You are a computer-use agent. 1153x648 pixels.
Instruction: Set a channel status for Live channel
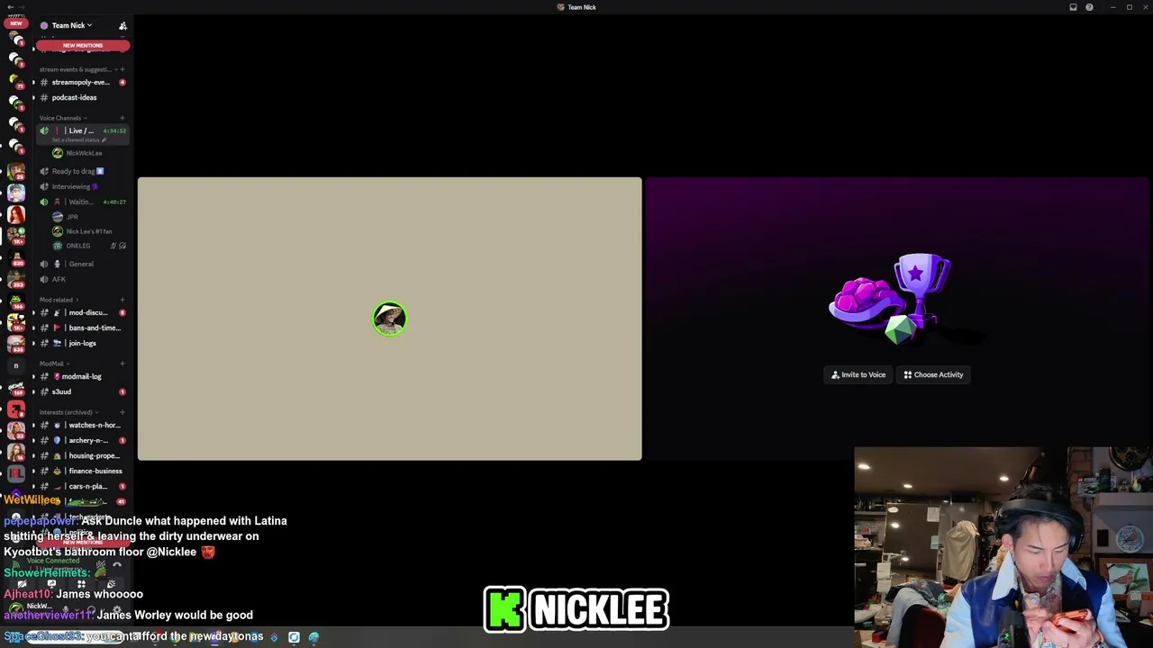click(79, 140)
